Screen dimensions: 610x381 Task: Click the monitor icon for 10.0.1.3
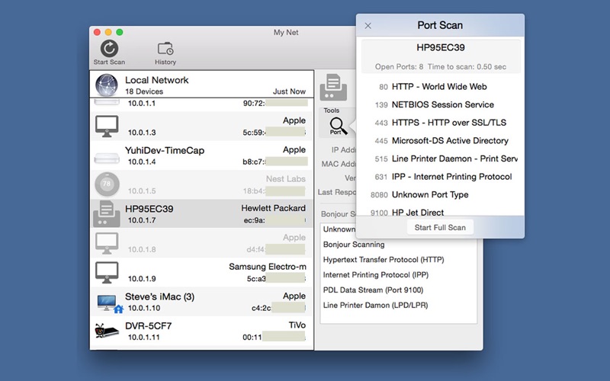107,126
